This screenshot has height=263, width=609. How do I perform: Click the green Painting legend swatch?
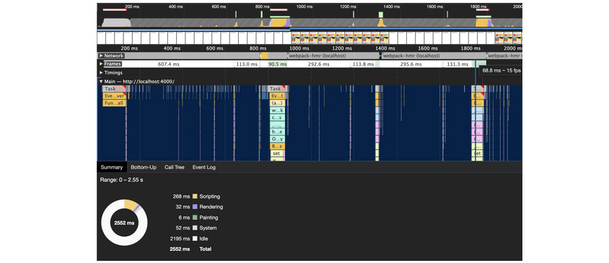196,218
